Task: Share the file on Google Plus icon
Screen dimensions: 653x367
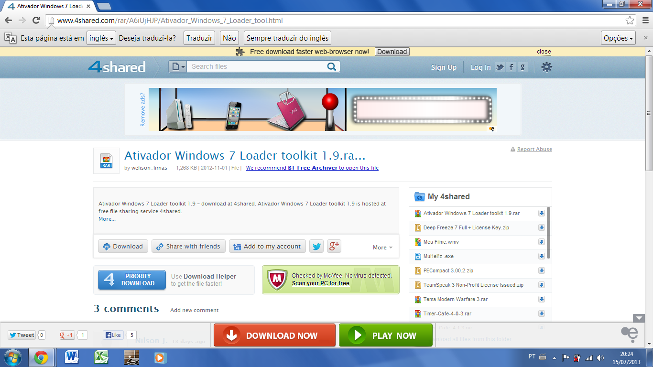Action: pos(334,247)
